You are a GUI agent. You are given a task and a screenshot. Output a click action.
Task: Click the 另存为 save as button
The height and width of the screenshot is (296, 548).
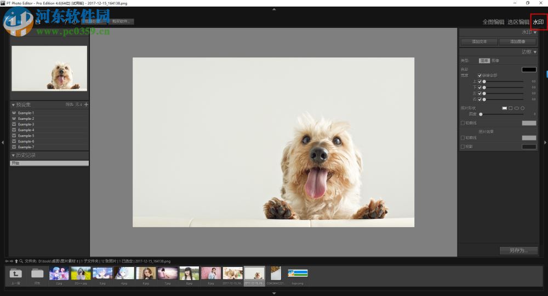click(518, 250)
